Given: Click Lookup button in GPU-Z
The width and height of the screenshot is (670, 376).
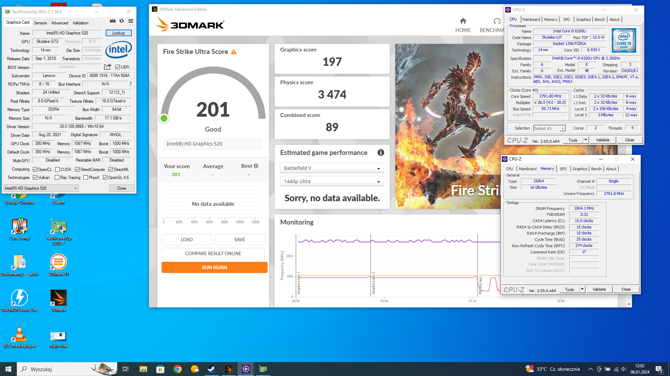Looking at the screenshot, I should point(118,33).
